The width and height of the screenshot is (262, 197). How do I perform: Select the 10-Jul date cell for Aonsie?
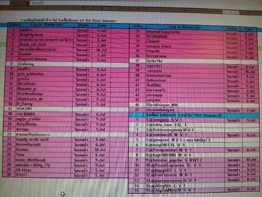pos(100,150)
